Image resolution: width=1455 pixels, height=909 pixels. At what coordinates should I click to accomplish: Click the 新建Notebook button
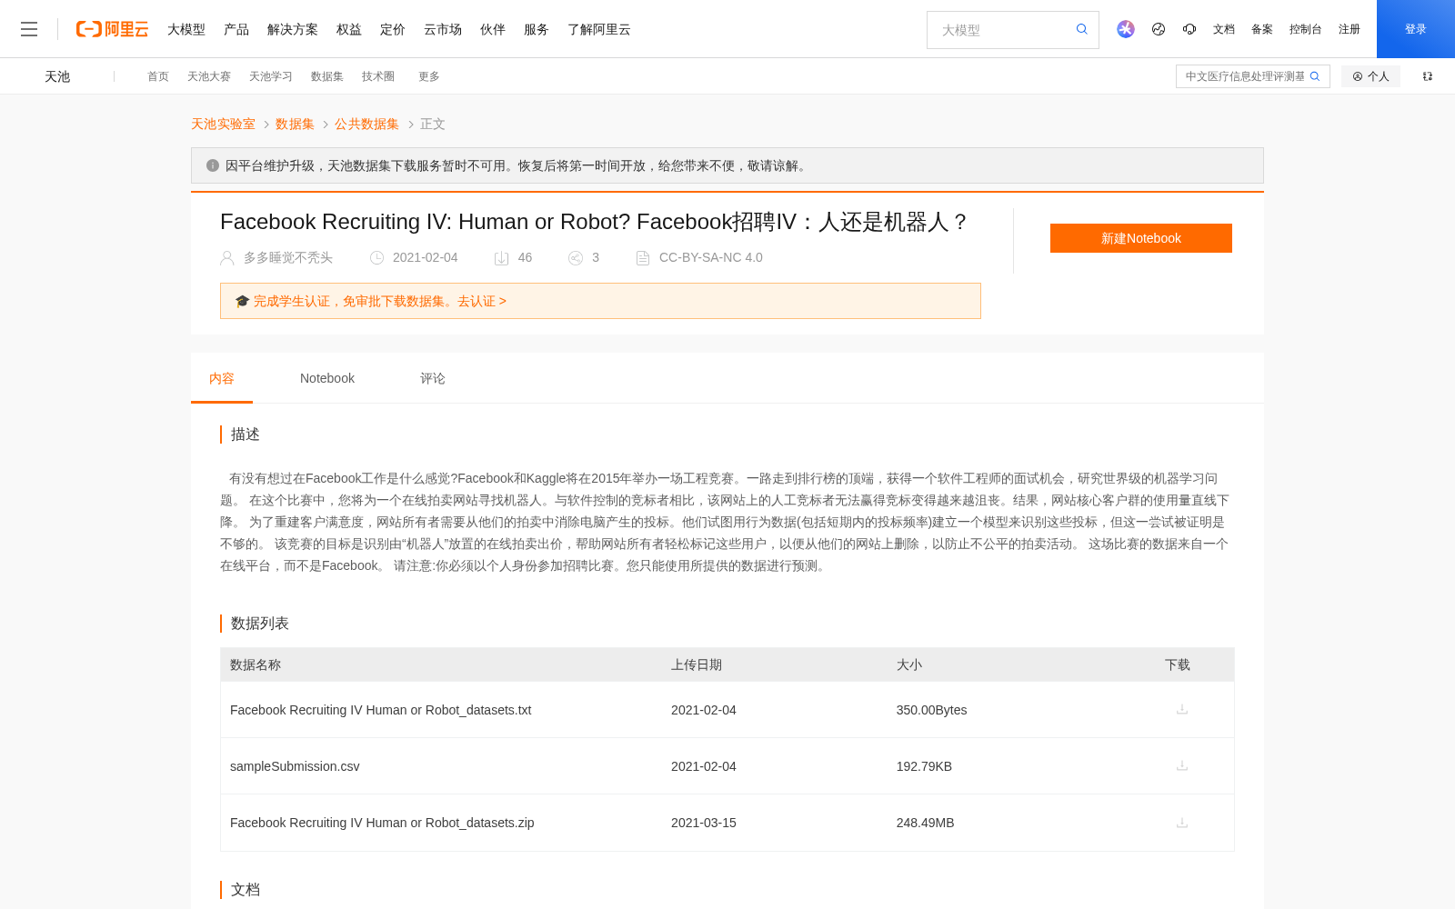pyautogui.click(x=1141, y=238)
